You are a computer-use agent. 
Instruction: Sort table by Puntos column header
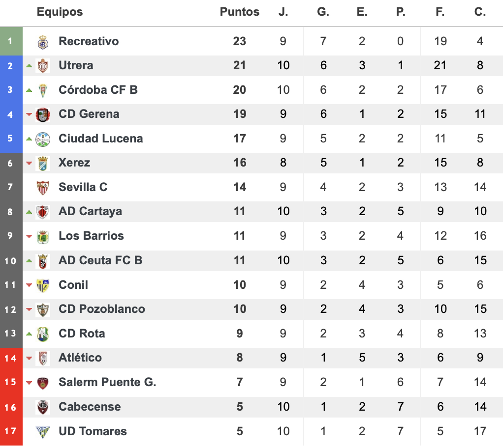tap(240, 12)
